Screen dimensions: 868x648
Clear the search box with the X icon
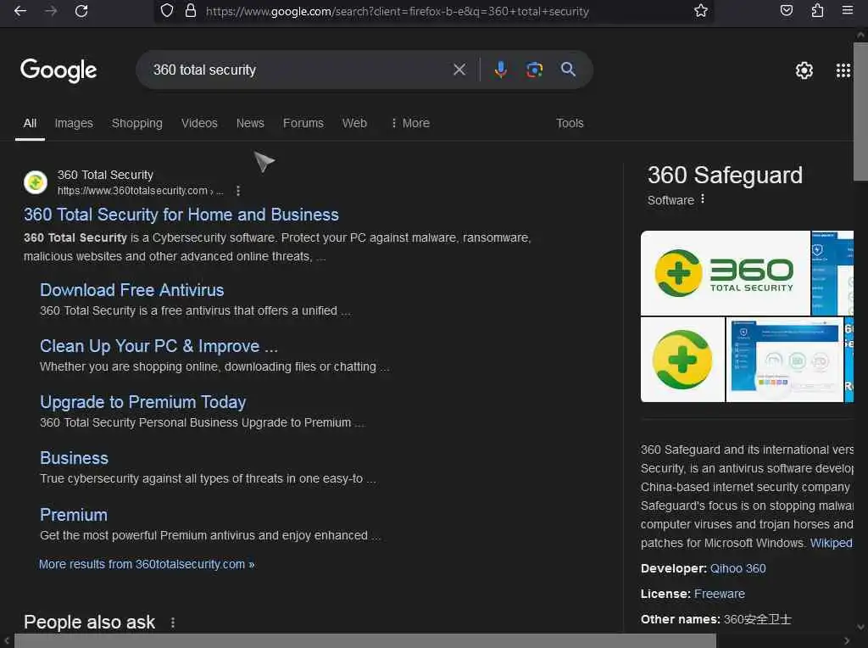[x=459, y=70]
